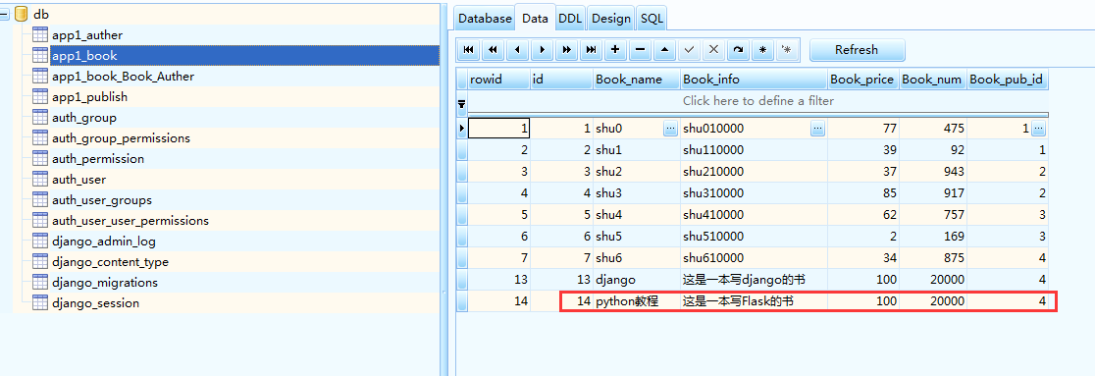Click the table icon beside auth_group
This screenshot has height=376, width=1095.
[40, 118]
